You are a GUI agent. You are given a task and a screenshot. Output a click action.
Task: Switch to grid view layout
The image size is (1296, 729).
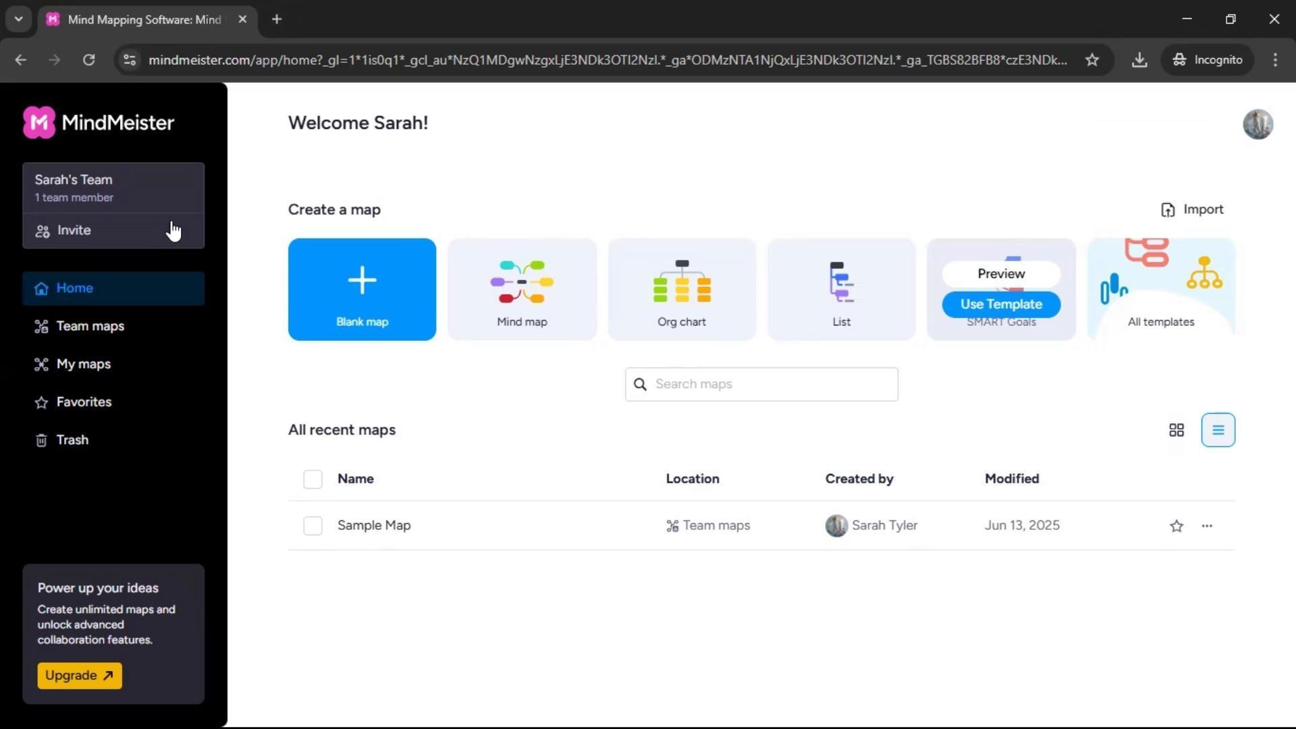coord(1176,430)
